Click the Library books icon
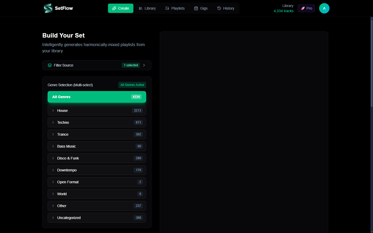Image resolution: width=373 pixels, height=233 pixels. [141, 8]
